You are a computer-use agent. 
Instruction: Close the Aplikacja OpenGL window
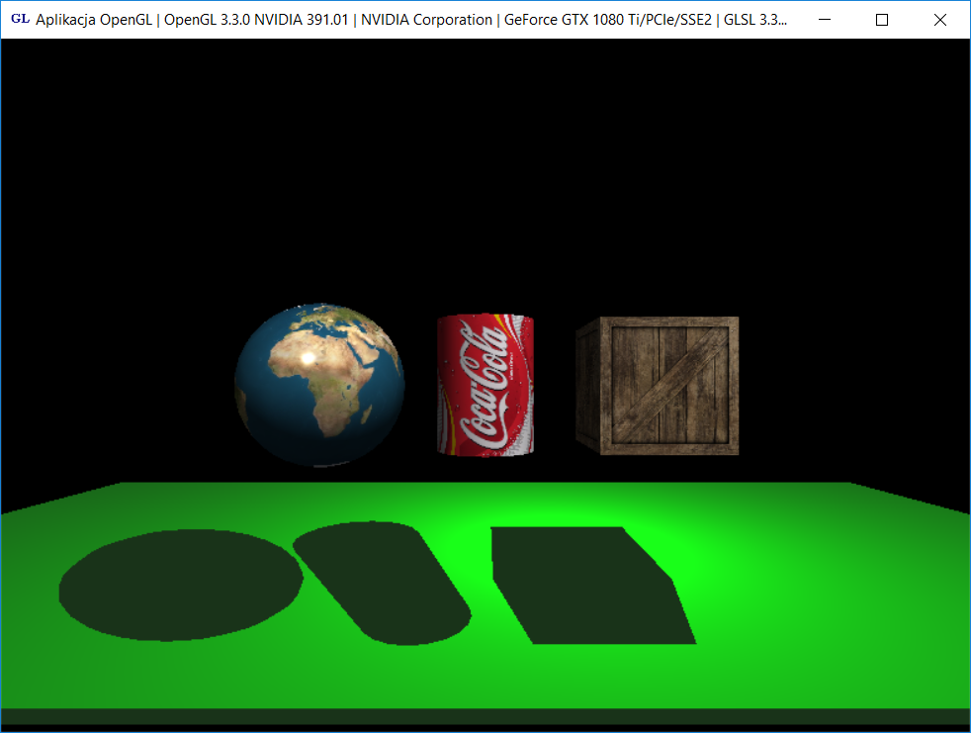tap(940, 20)
